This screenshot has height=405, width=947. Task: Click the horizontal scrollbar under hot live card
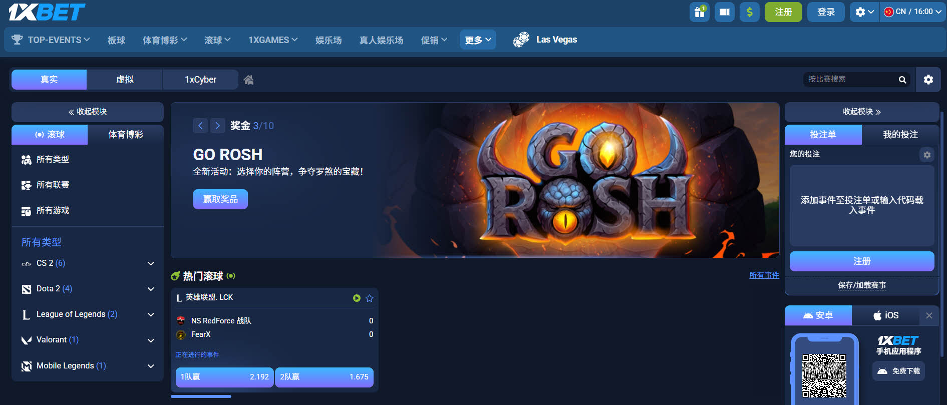[201, 396]
